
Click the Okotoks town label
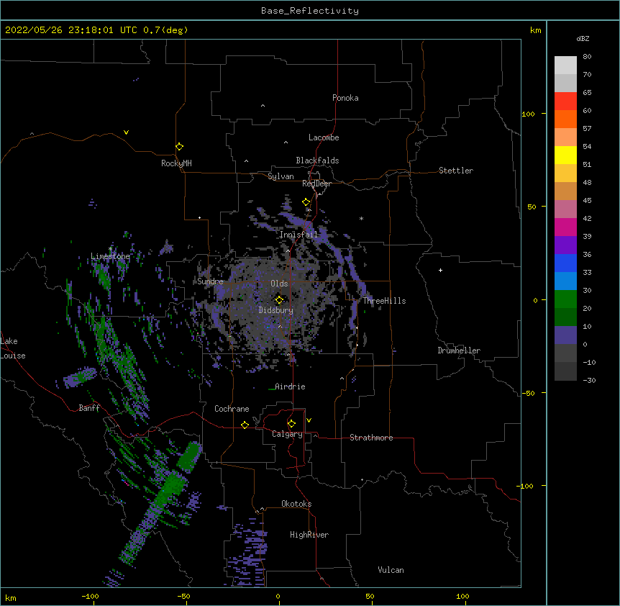pyautogui.click(x=296, y=504)
